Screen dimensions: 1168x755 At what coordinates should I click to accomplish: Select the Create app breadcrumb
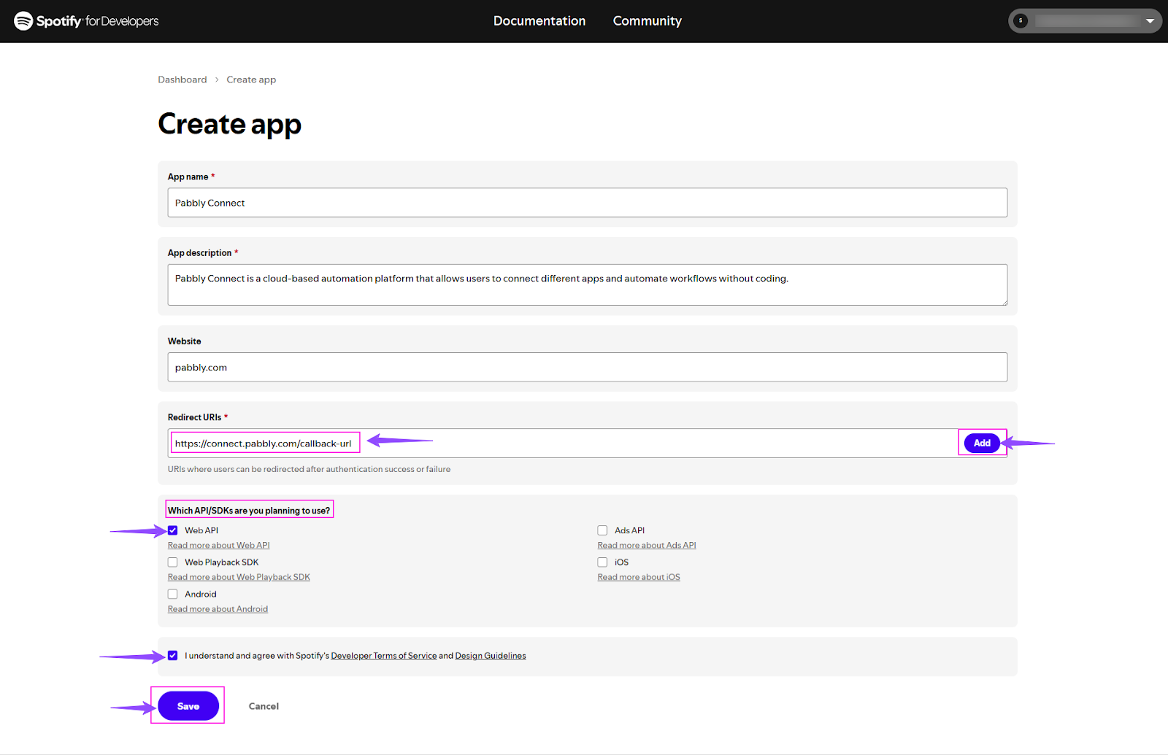coord(251,80)
